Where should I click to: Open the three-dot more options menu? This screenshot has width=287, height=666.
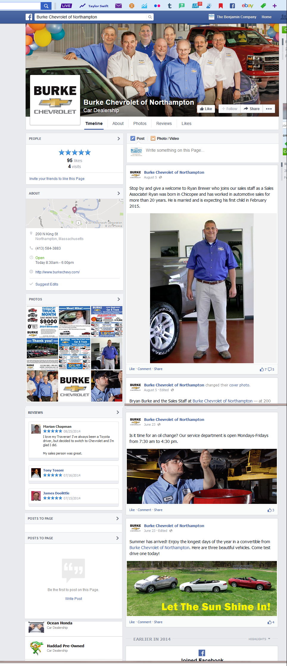point(269,109)
